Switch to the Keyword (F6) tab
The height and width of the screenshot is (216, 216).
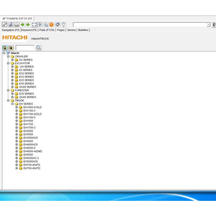click(x=29, y=30)
